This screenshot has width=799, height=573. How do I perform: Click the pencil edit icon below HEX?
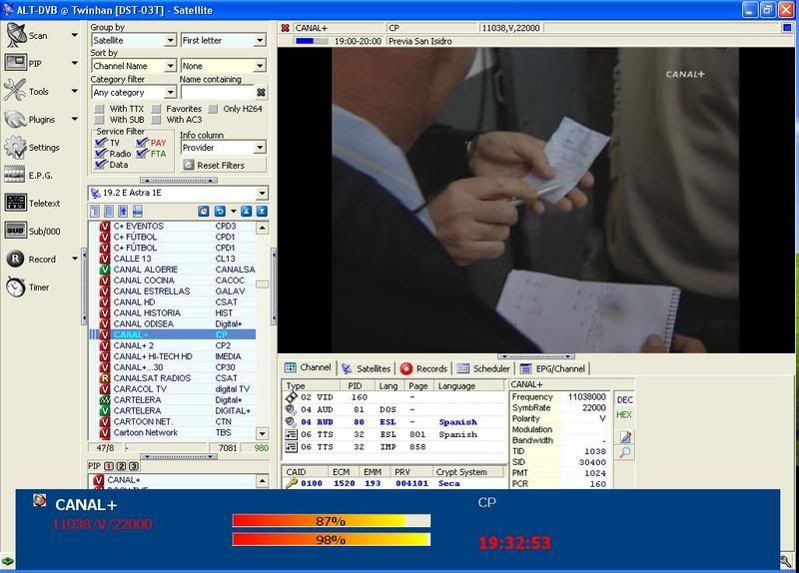[626, 437]
